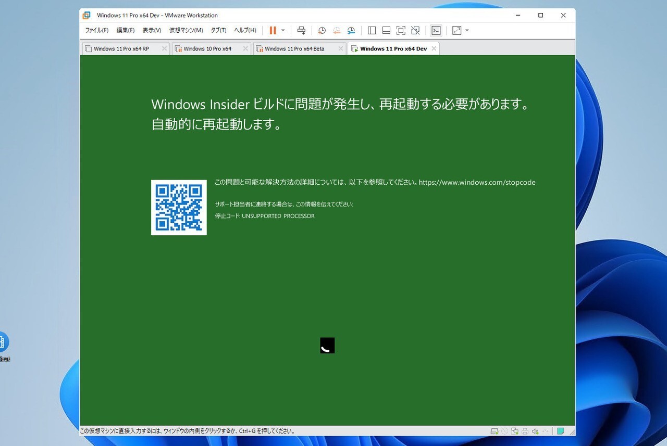Click the hard disk status icon
Image resolution: width=667 pixels, height=446 pixels.
[495, 431]
